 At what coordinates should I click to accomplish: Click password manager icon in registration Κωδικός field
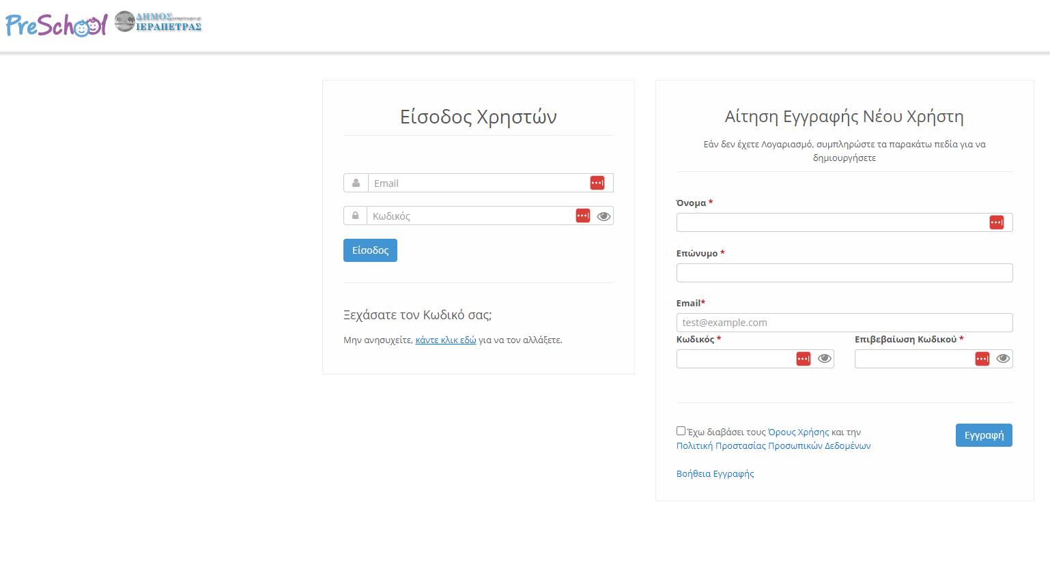point(804,359)
